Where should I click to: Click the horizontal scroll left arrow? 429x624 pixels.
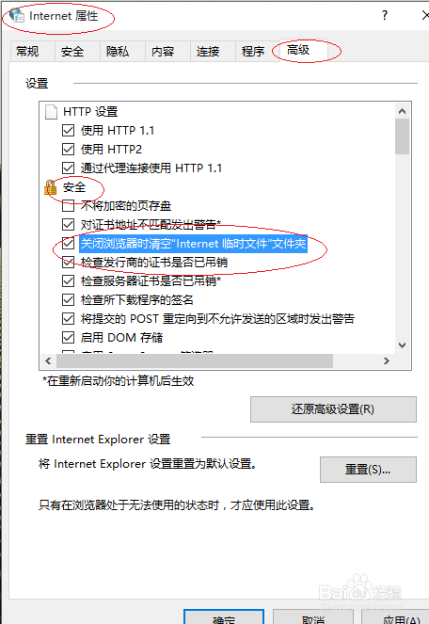coord(48,361)
